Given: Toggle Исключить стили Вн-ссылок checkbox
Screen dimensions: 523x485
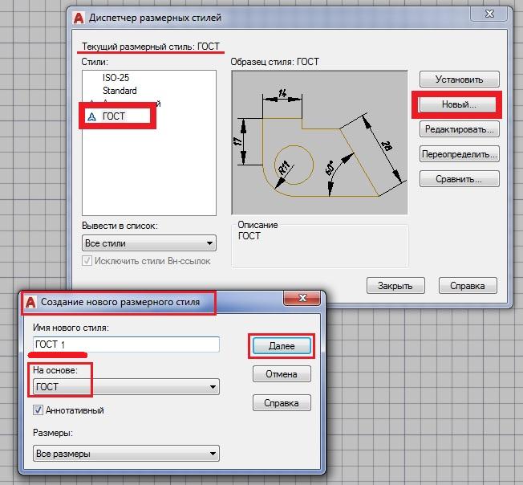Looking at the screenshot, I should click(87, 261).
